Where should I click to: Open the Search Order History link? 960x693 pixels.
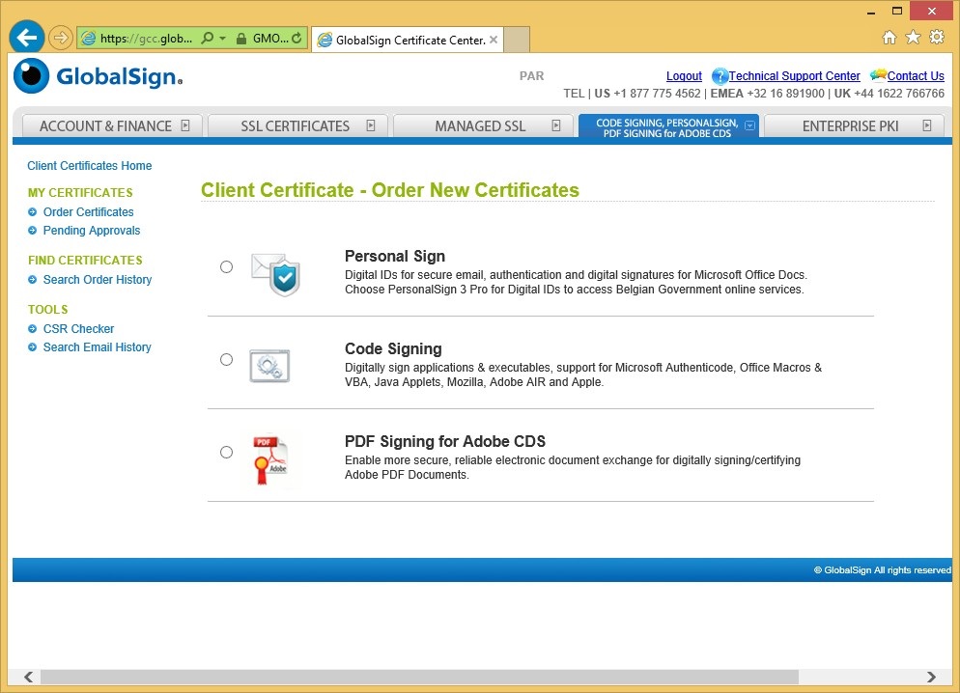(x=98, y=280)
